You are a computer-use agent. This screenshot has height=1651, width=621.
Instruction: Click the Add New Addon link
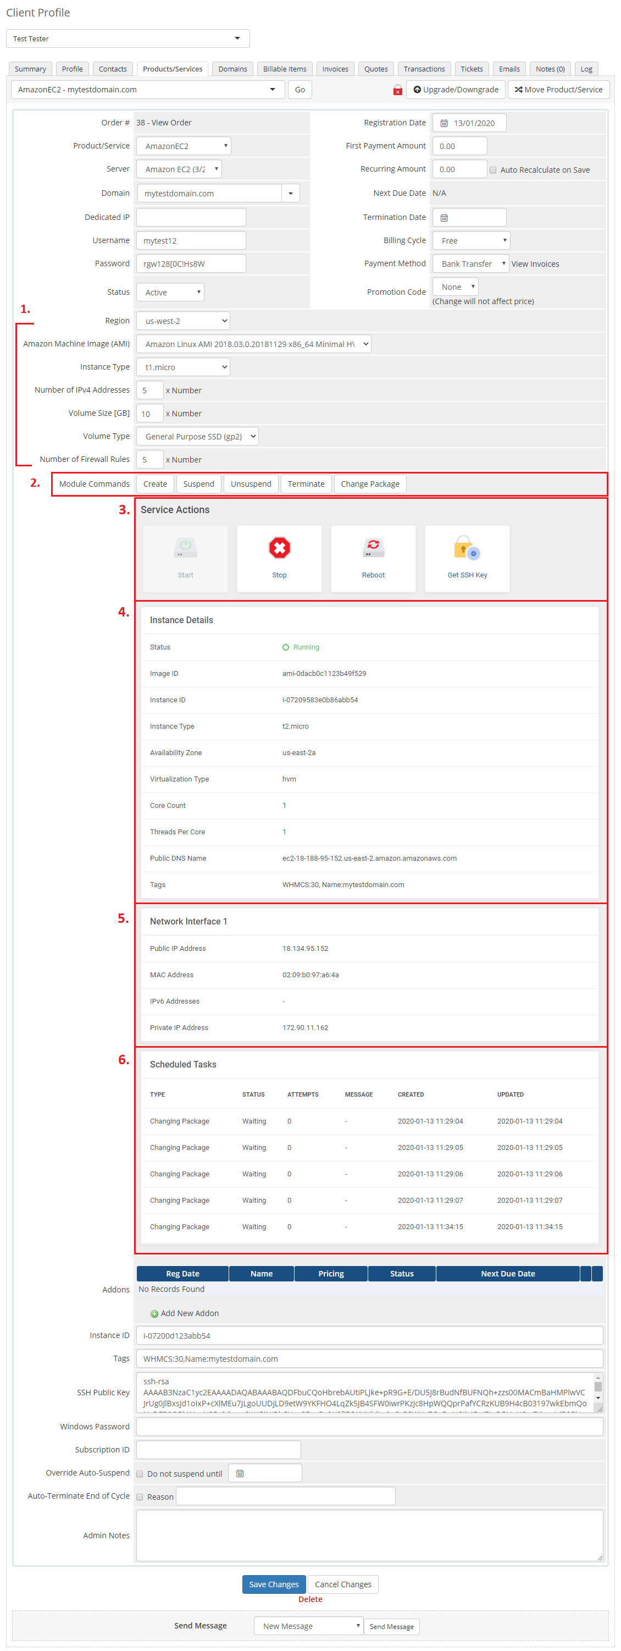[x=190, y=1313]
